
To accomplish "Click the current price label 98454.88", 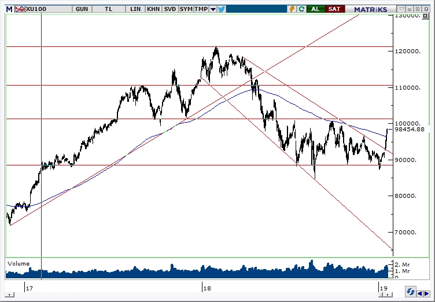I will coord(410,130).
